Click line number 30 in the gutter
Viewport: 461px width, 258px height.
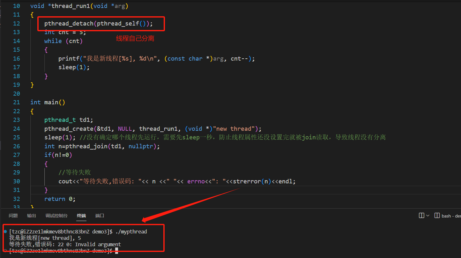pyautogui.click(x=16, y=181)
